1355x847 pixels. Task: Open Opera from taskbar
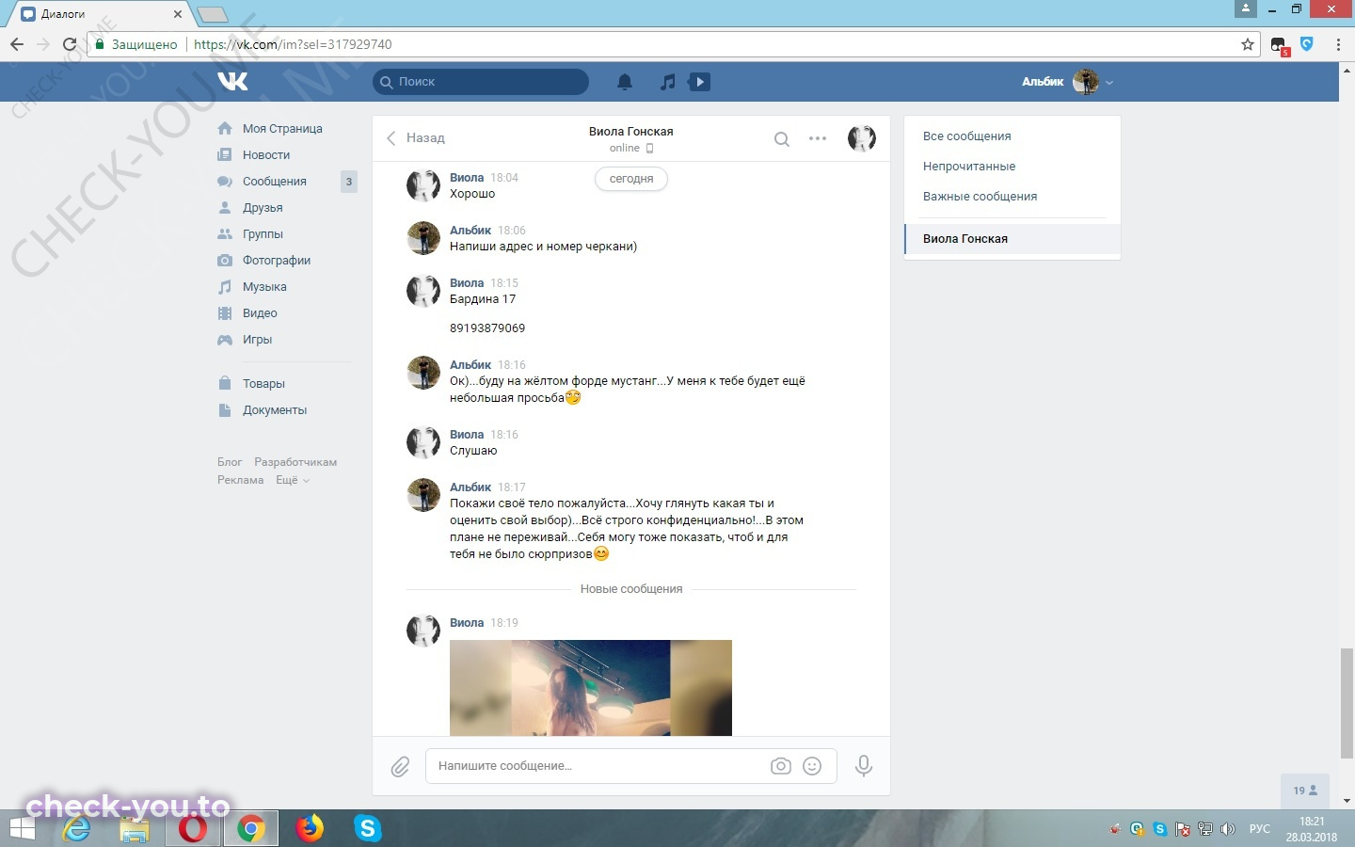point(193,828)
